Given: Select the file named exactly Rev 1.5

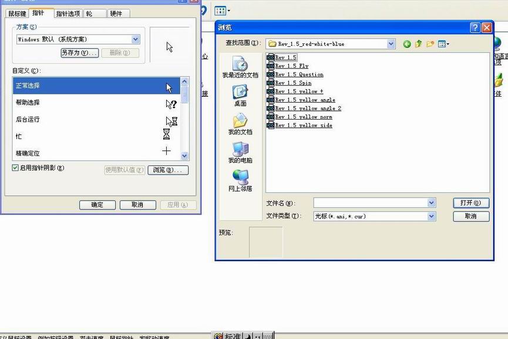Looking at the screenshot, I should point(282,57).
